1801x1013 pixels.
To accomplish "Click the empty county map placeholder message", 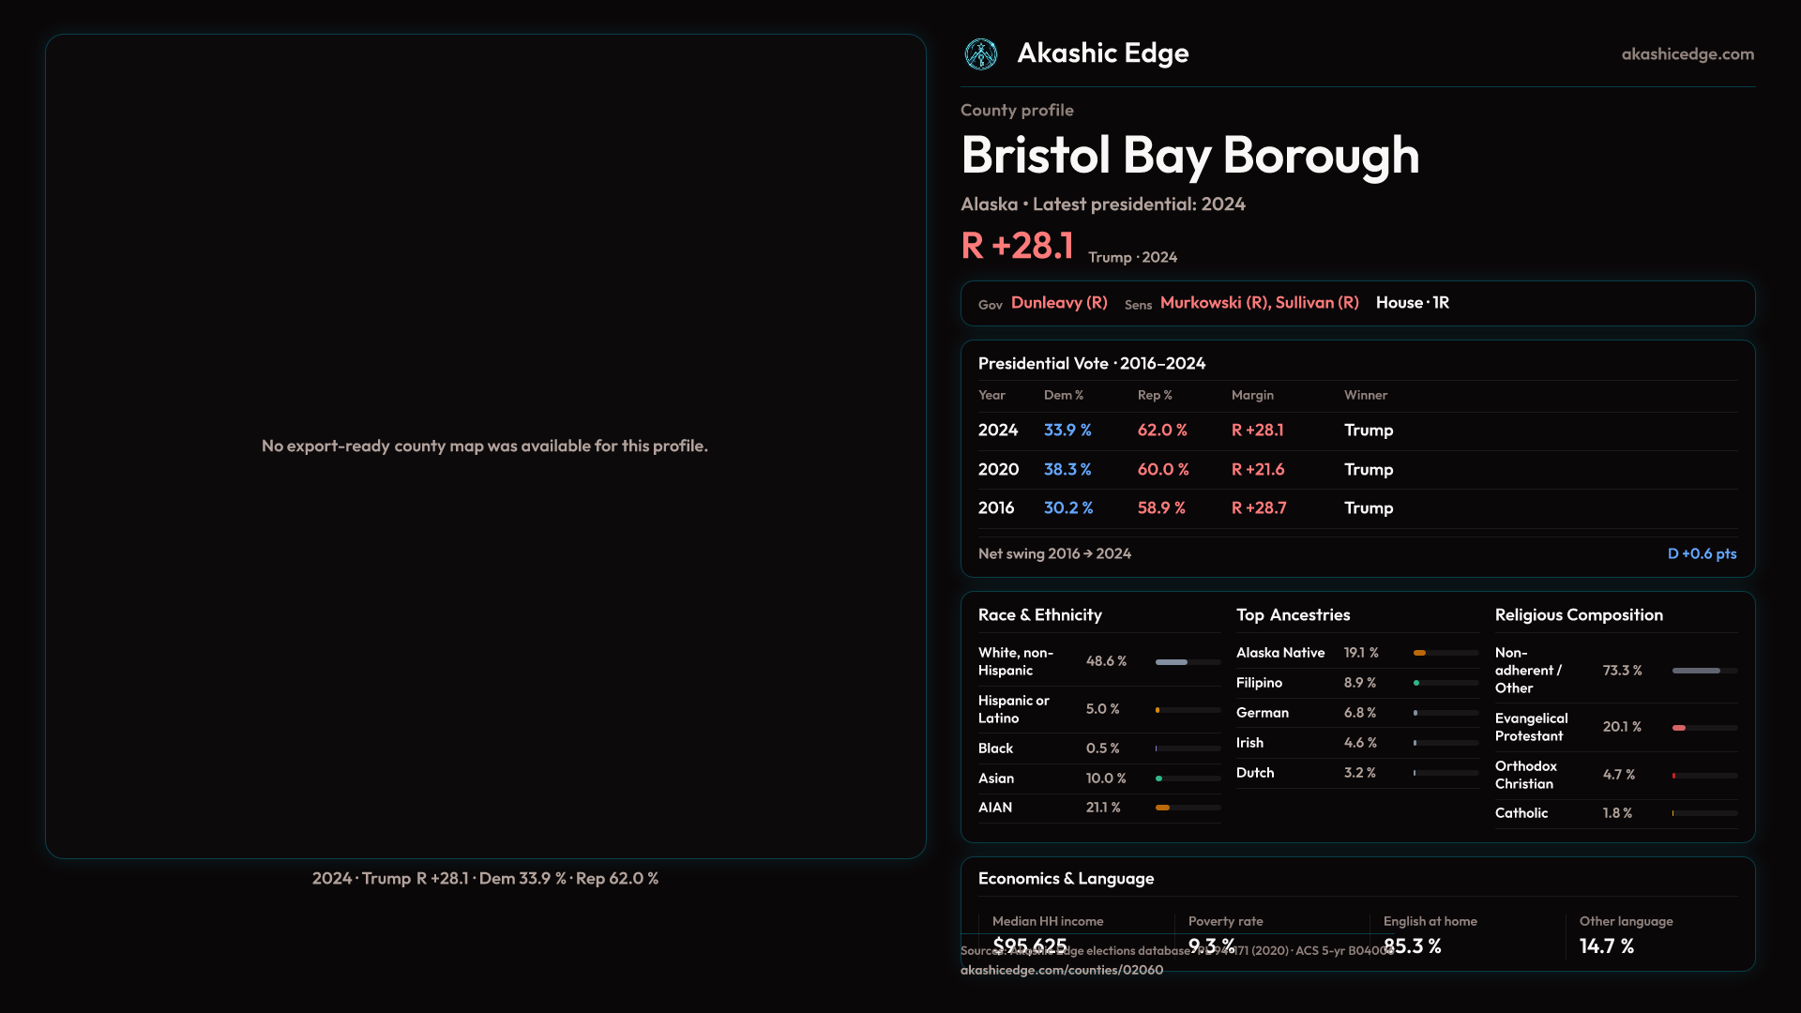I will [x=484, y=446].
